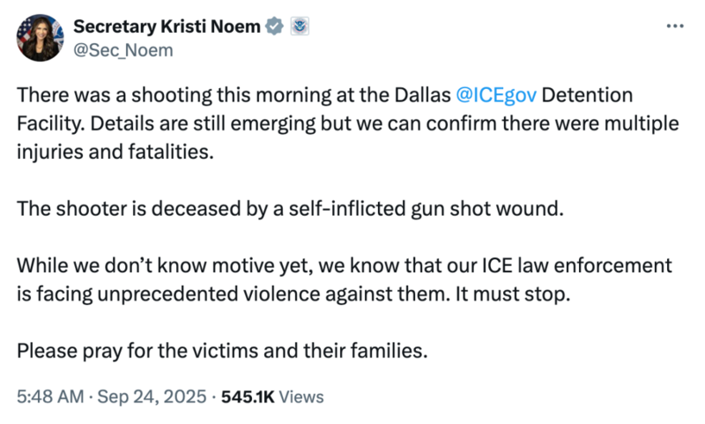Viewport: 705px width, 424px height.
Task: Click the government affiliation badge icon
Action: [300, 26]
